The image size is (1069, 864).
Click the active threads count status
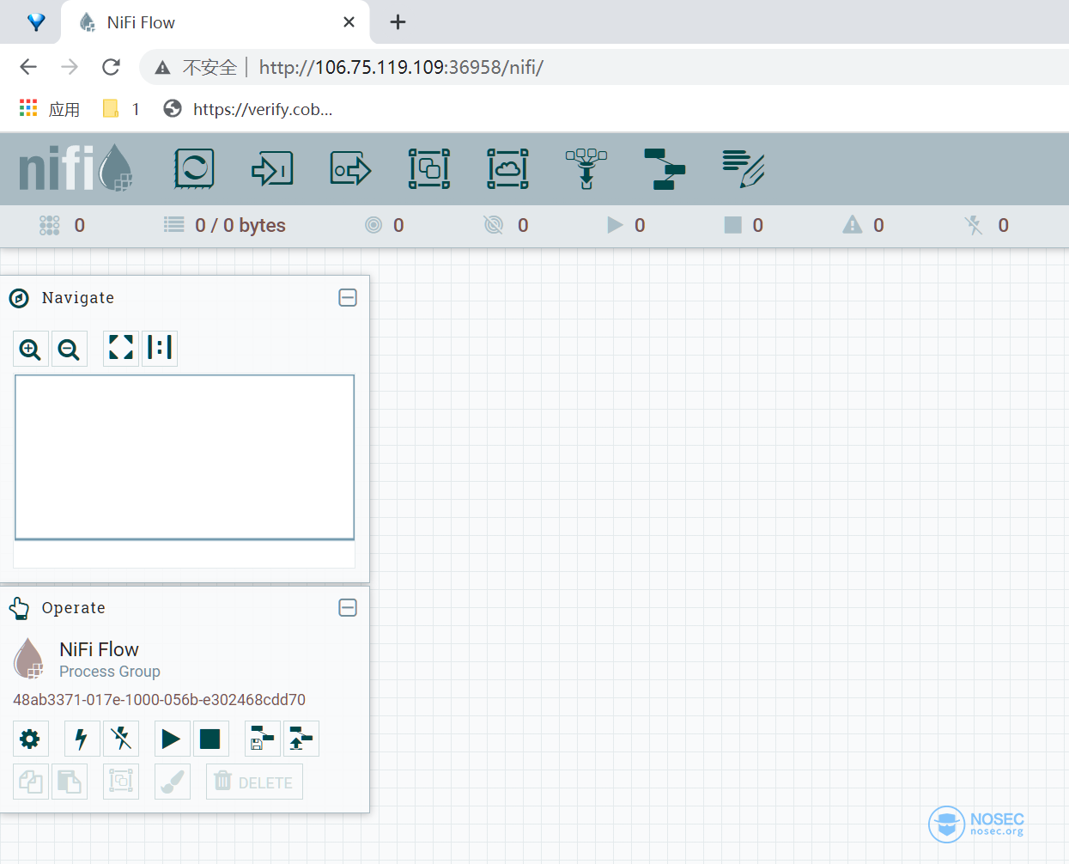(63, 225)
